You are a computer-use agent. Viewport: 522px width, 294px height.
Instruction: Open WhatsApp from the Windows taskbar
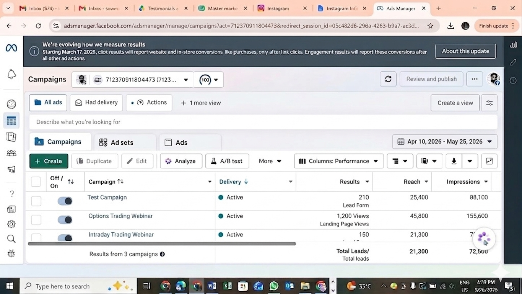[274, 286]
